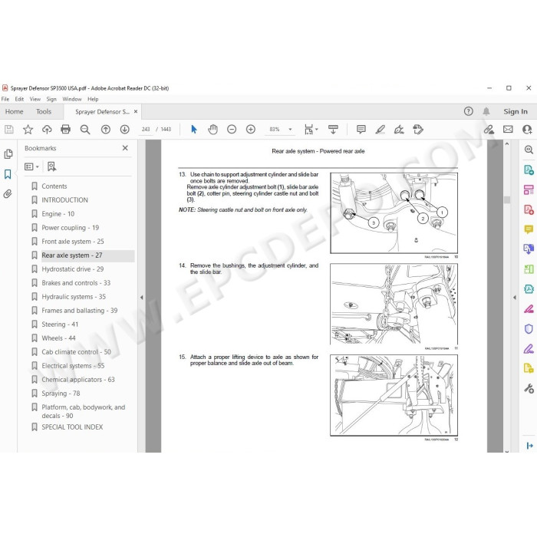This screenshot has width=537, height=537.
Task: Zoom in with the plus button
Action: 251,130
